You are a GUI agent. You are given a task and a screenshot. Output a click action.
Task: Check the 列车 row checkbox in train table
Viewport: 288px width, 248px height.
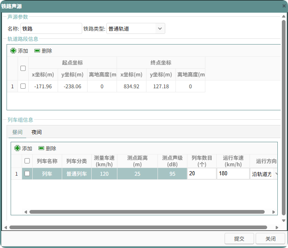click(27, 174)
